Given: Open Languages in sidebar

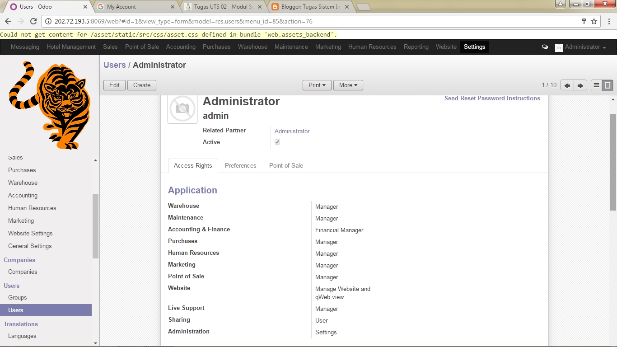Looking at the screenshot, I should (x=22, y=336).
